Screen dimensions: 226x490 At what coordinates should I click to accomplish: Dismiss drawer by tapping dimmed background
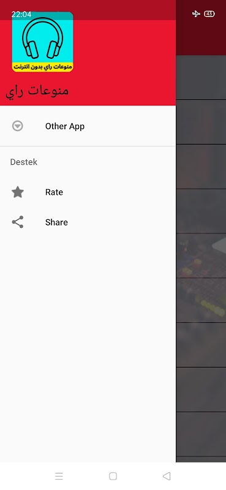coord(201,344)
